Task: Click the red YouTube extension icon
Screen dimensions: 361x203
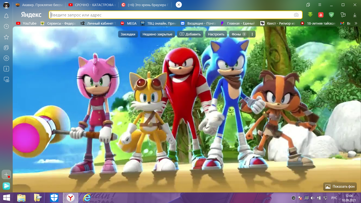Action: [x=321, y=15]
